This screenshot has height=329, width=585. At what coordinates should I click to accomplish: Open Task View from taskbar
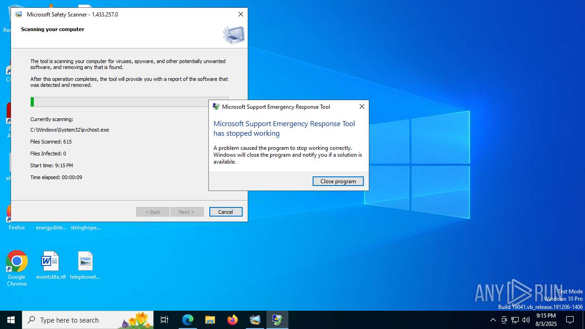click(x=165, y=320)
